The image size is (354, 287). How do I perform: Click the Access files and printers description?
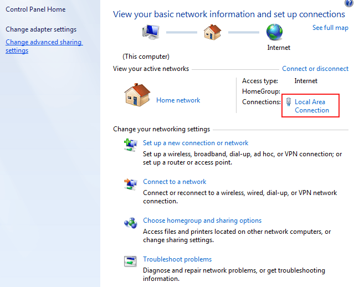[x=237, y=235]
